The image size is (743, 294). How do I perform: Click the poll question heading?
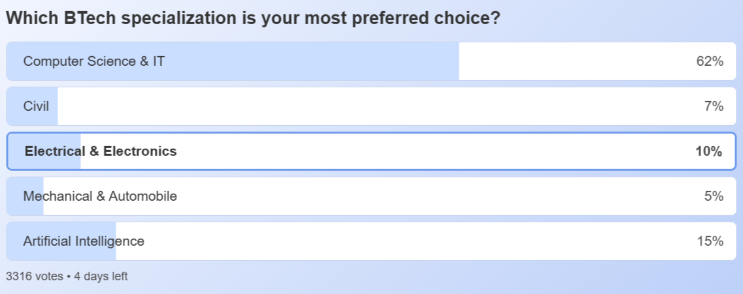[x=253, y=18]
